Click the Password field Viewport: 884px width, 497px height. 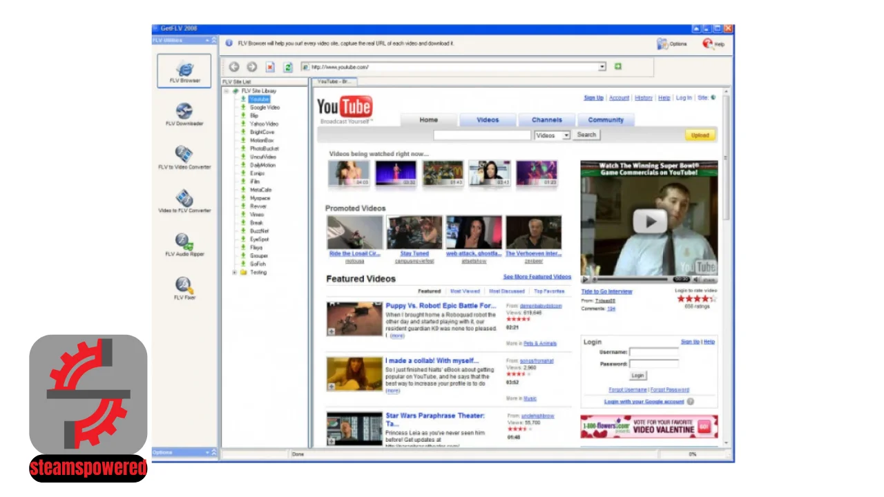click(654, 364)
